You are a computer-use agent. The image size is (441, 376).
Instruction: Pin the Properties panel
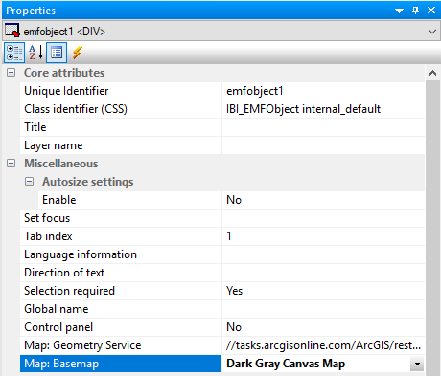415,11
